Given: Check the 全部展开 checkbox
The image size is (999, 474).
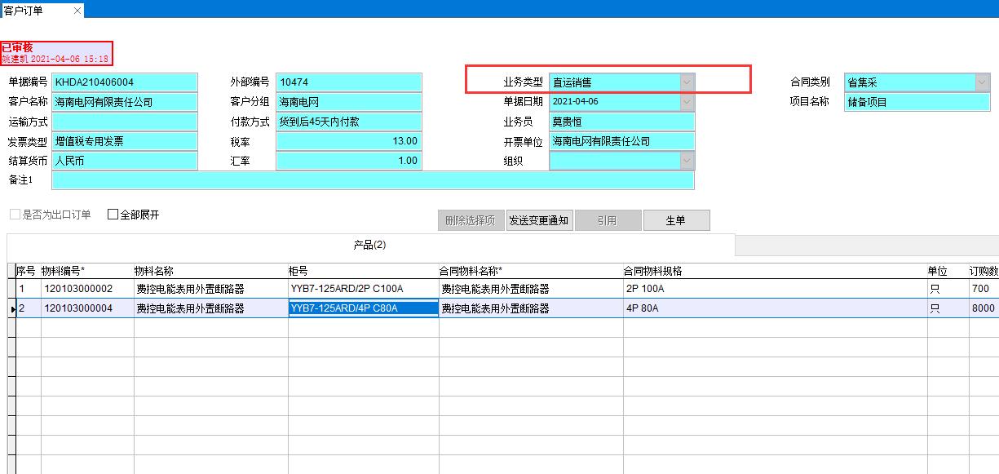Looking at the screenshot, I should tap(113, 215).
